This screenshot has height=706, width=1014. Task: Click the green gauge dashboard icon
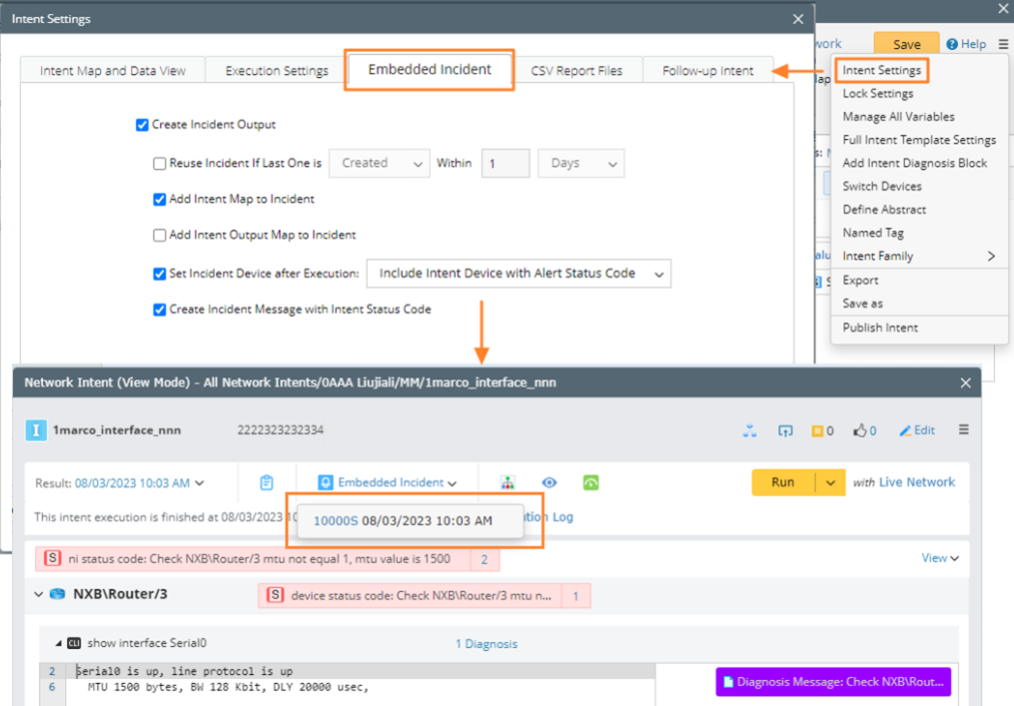(x=591, y=482)
